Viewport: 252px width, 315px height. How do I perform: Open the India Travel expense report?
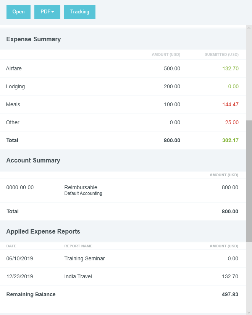pos(78,277)
